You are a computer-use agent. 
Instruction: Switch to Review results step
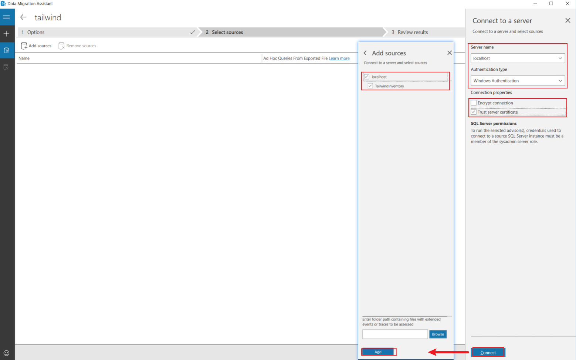(x=413, y=32)
